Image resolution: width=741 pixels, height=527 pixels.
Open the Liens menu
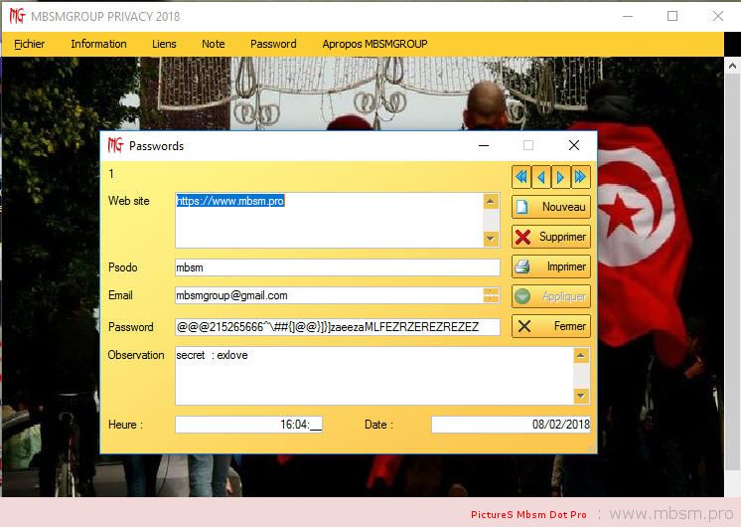coord(164,44)
